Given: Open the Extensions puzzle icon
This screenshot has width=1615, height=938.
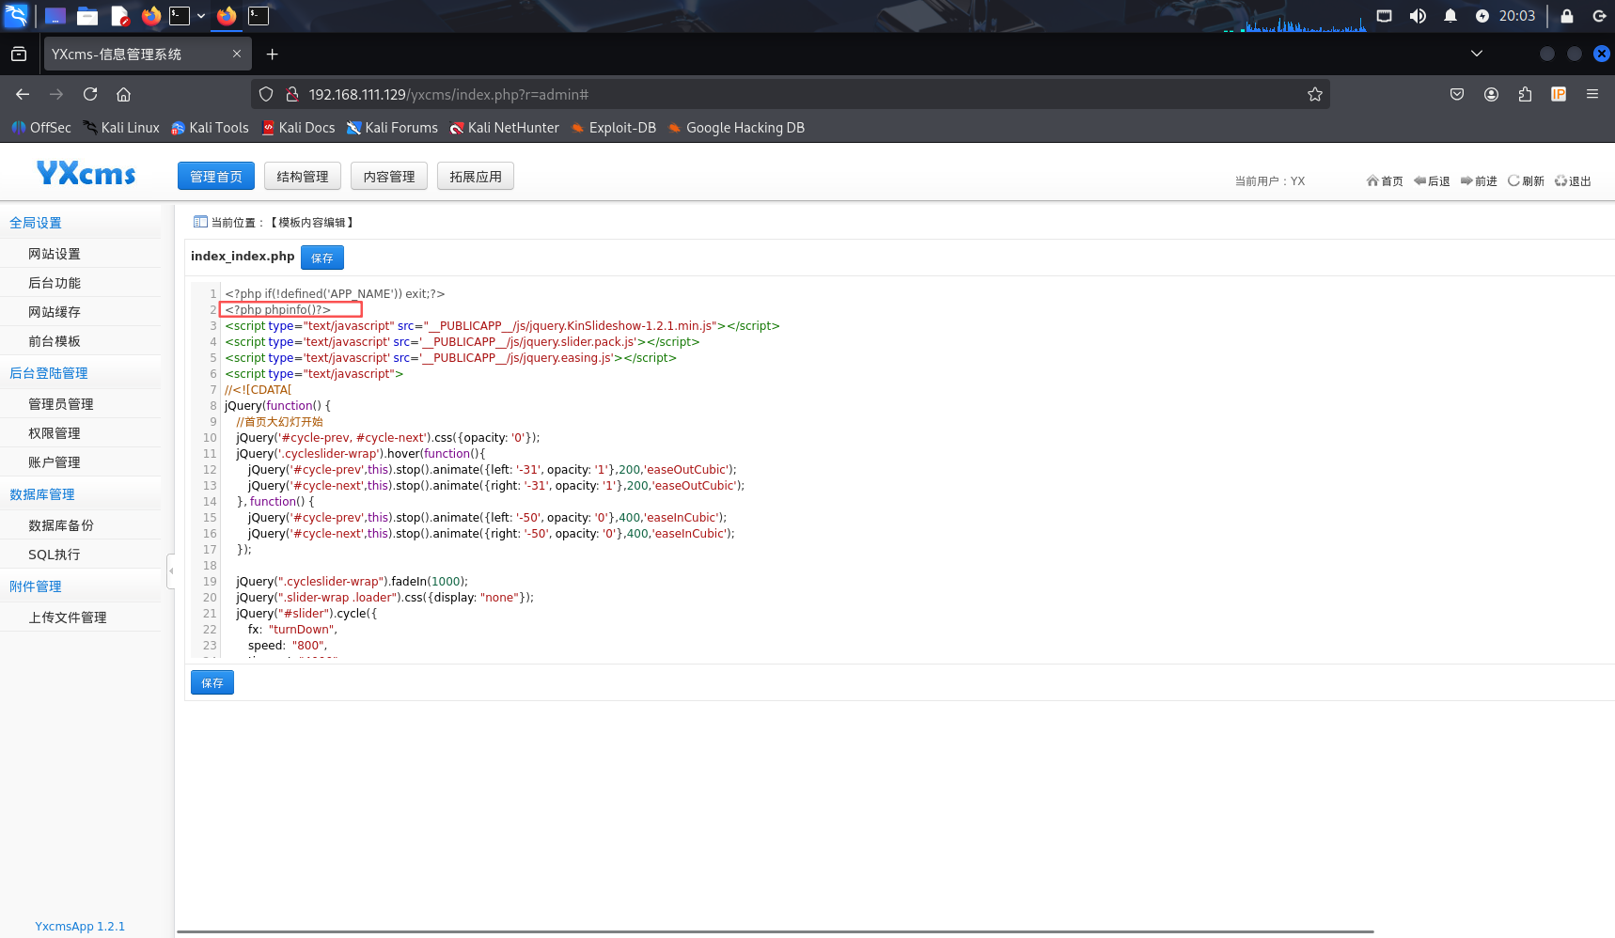Looking at the screenshot, I should 1525,94.
